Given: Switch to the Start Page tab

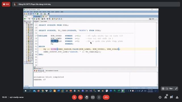Looking at the screenshot, I should [37, 17].
